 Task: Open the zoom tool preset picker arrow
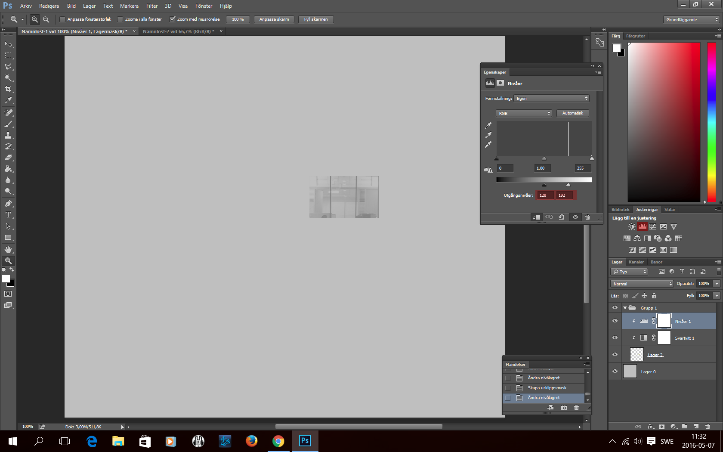tap(23, 19)
